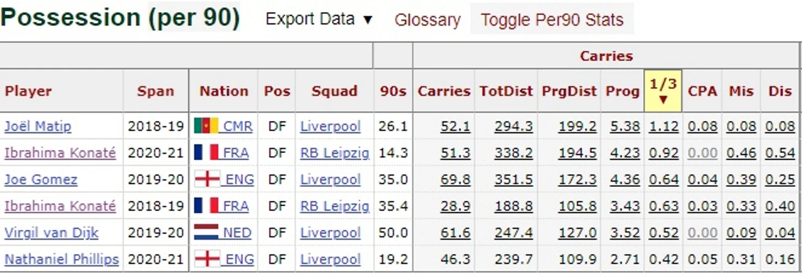Open the Export Data dropdown
This screenshot has width=802, height=277.
click(x=319, y=19)
